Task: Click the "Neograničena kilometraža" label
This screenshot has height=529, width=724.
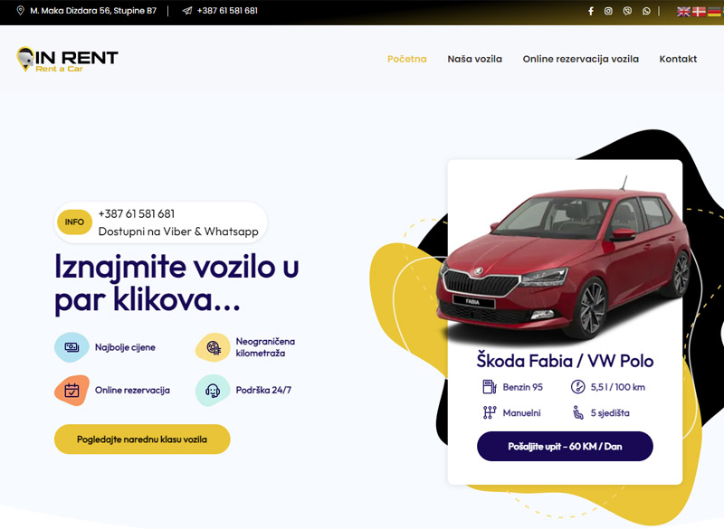Action: [265, 347]
